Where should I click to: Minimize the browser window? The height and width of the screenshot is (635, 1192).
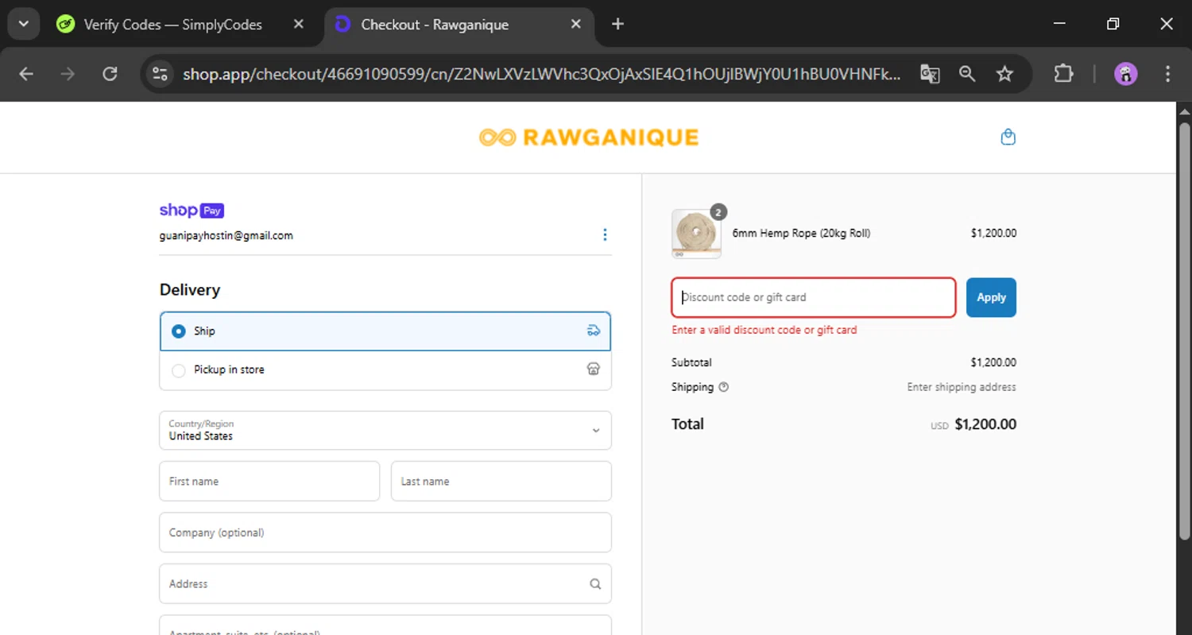[1059, 24]
